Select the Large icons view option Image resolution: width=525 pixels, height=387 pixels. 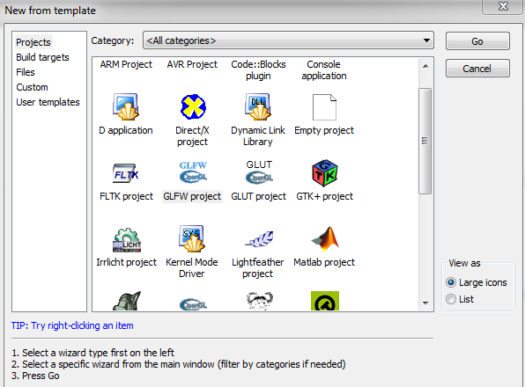(x=451, y=282)
